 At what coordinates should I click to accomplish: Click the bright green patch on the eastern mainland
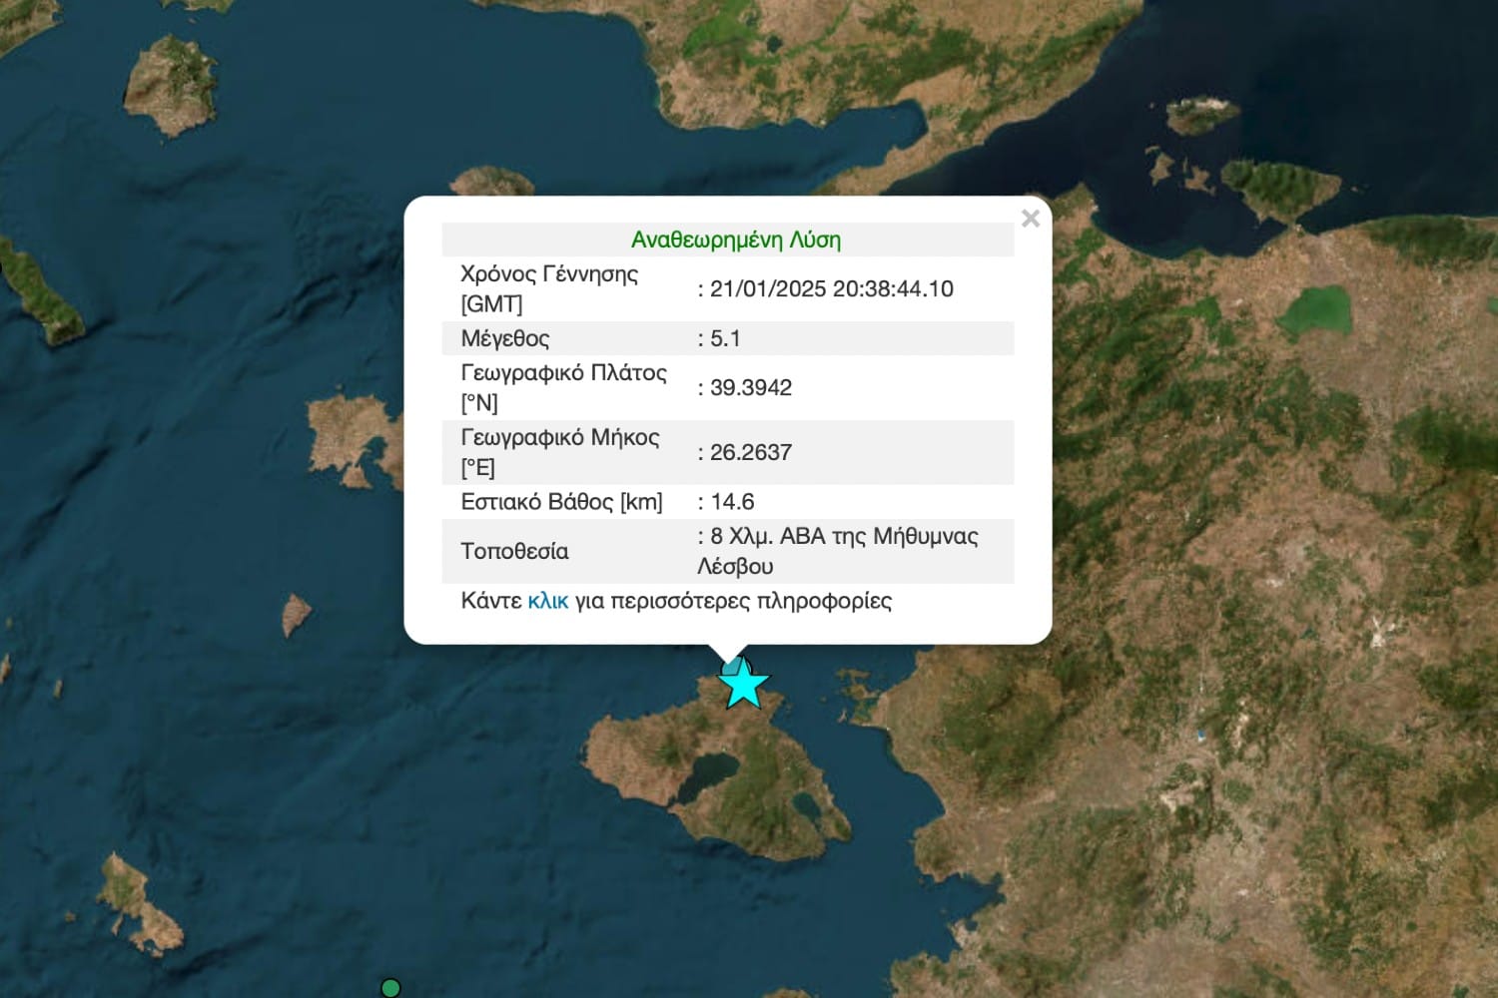1317,311
